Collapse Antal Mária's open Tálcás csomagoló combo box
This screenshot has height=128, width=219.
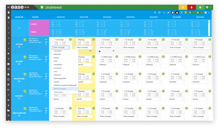(60, 48)
